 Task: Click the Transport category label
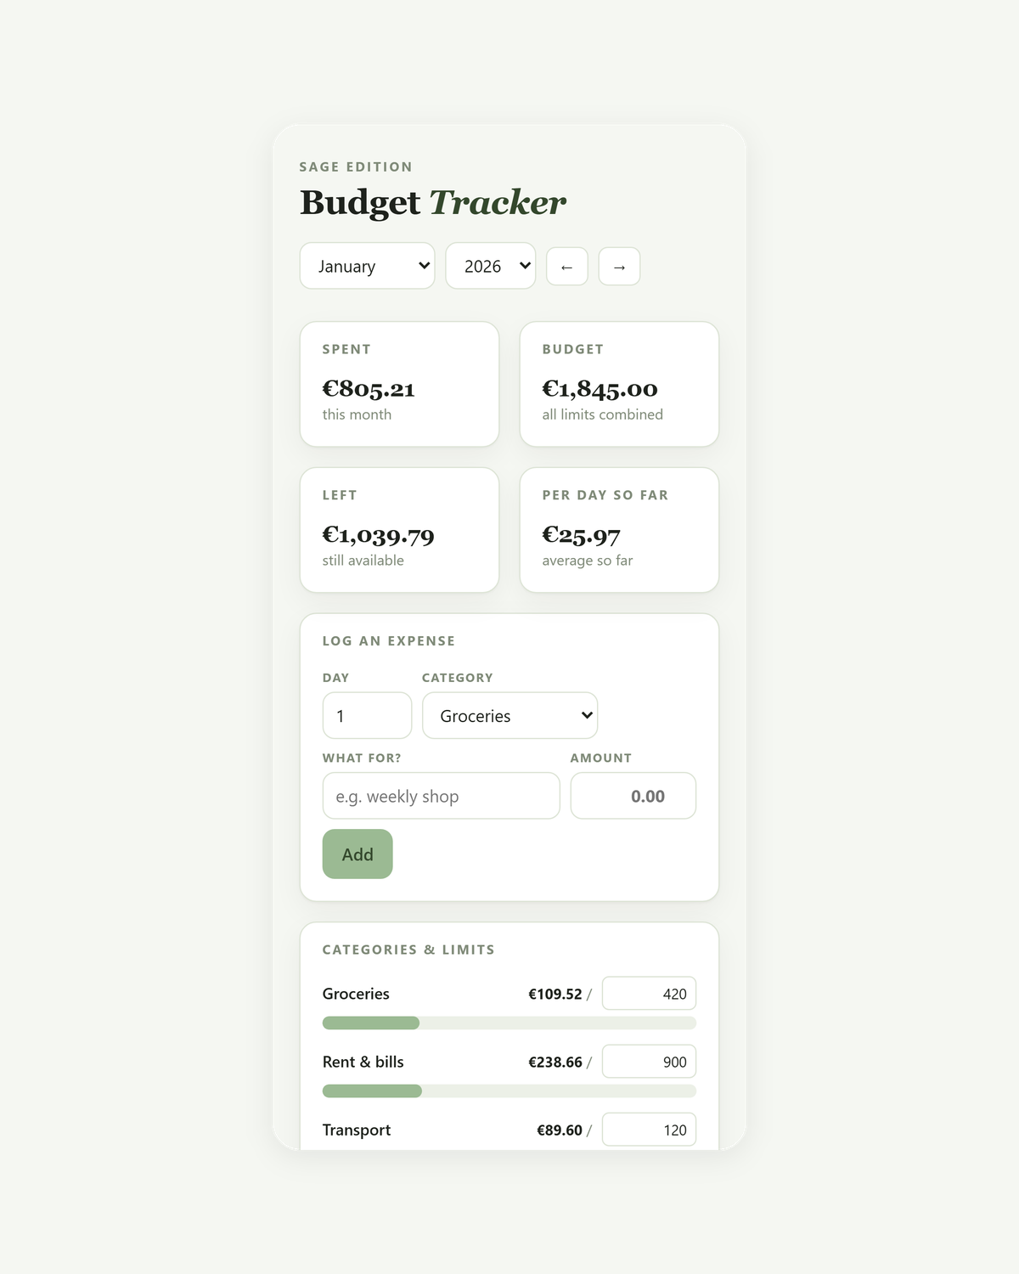tap(357, 1130)
